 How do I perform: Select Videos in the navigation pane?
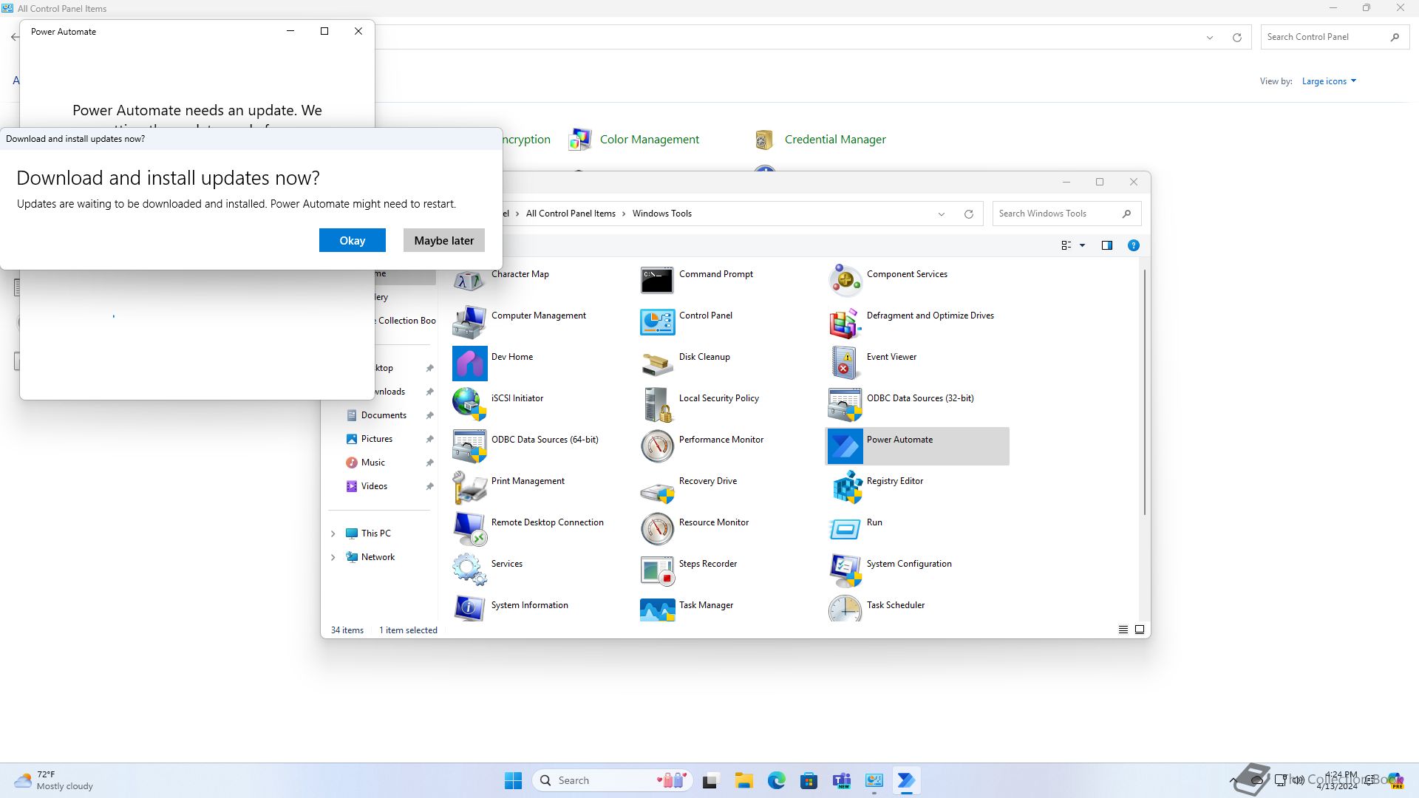pyautogui.click(x=374, y=486)
